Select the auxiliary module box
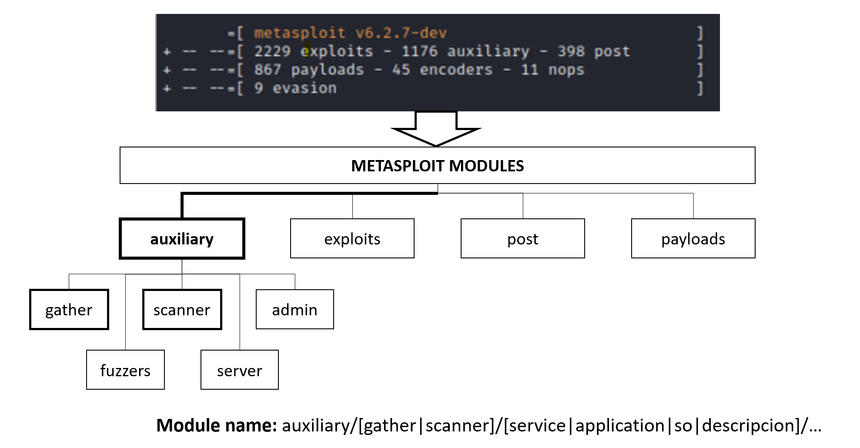Screen dimensions: 860x448 [x=182, y=238]
